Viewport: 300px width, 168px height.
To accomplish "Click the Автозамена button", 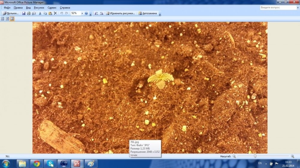I will pyautogui.click(x=148, y=13).
